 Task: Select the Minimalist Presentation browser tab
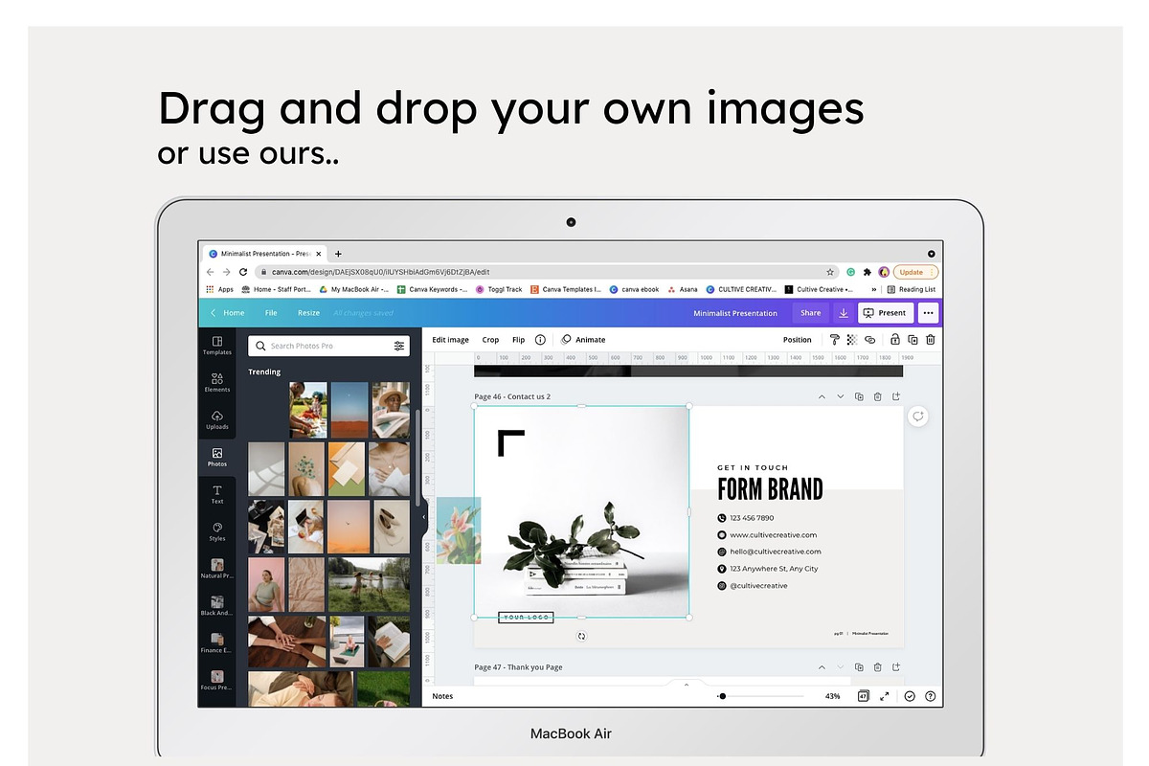click(264, 254)
